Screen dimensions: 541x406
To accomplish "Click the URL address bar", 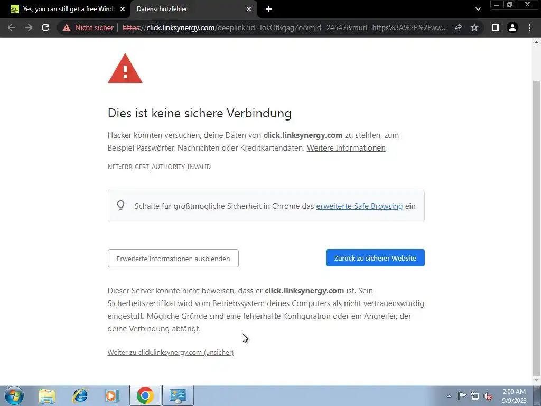I will tap(285, 27).
